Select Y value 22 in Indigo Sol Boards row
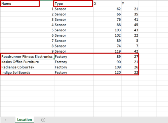This screenshot has width=168, height=123. point(130,72)
